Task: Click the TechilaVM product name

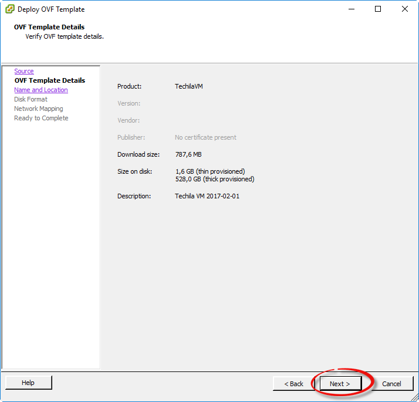Action: click(x=189, y=86)
